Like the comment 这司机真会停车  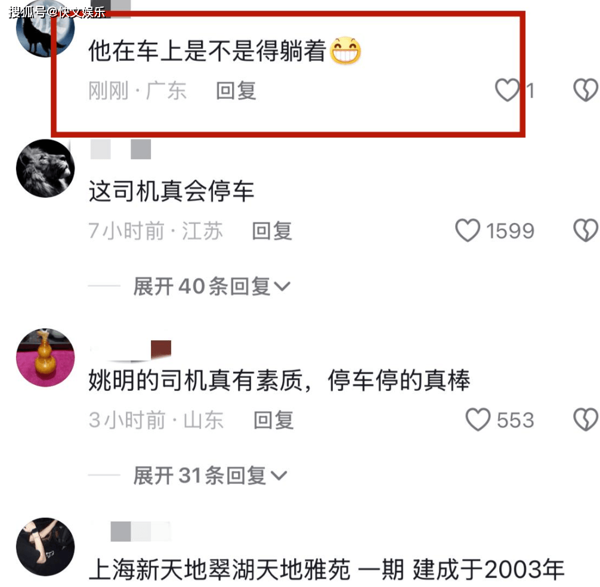(x=467, y=231)
